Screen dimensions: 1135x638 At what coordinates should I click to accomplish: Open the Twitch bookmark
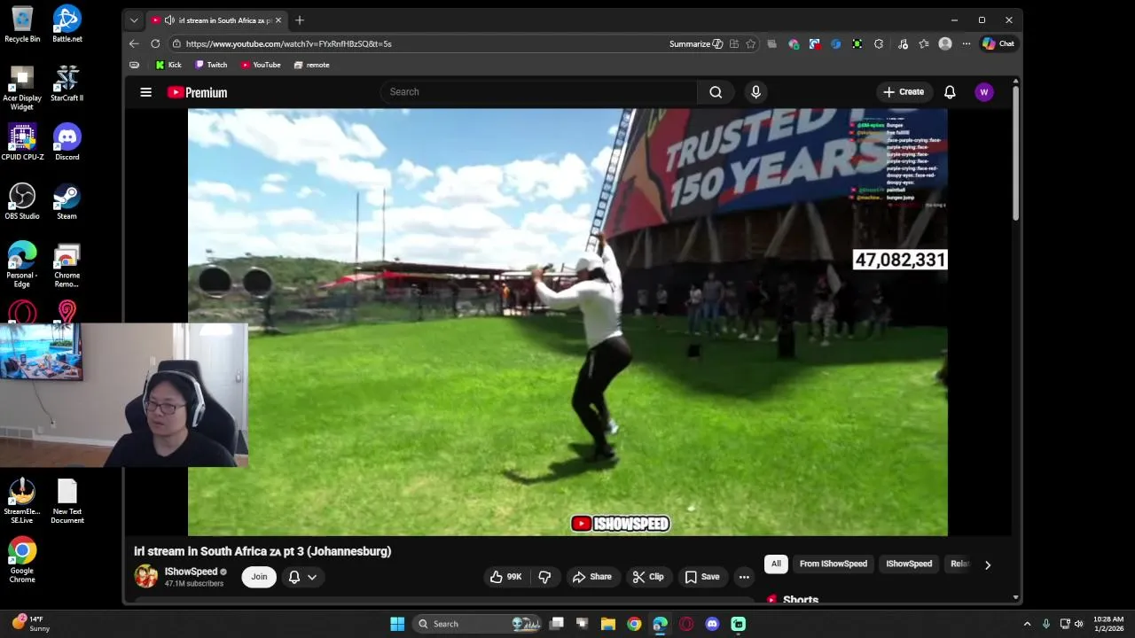click(211, 65)
